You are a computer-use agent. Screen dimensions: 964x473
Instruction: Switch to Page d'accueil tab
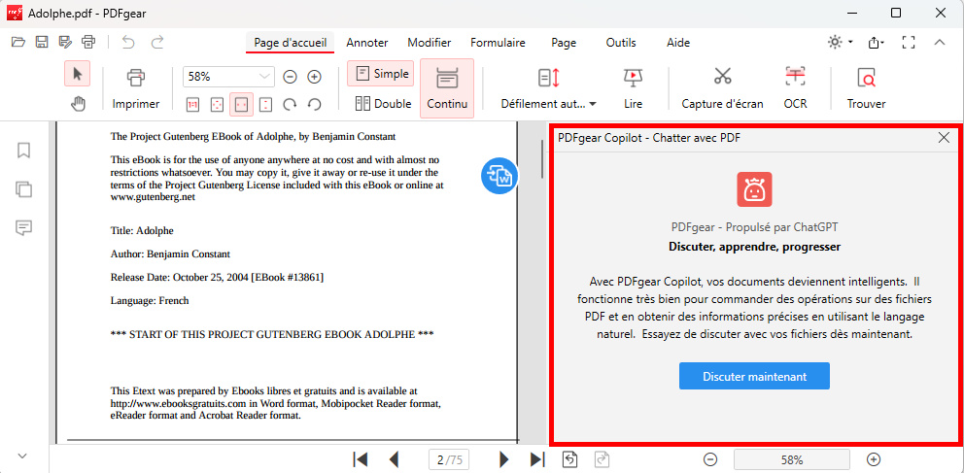coord(290,43)
